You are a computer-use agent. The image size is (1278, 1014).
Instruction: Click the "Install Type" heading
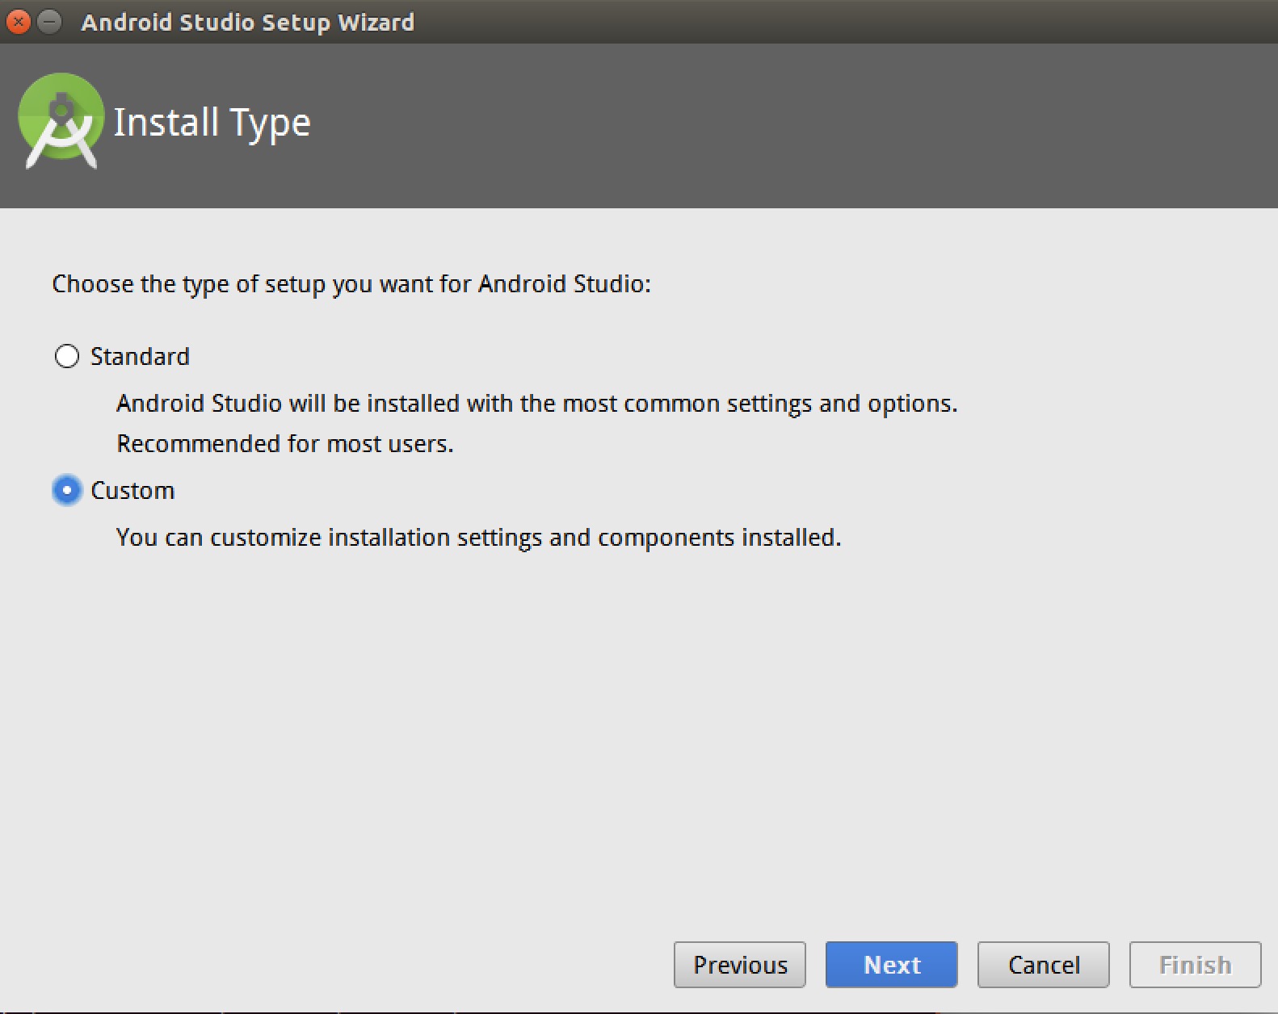(x=212, y=123)
